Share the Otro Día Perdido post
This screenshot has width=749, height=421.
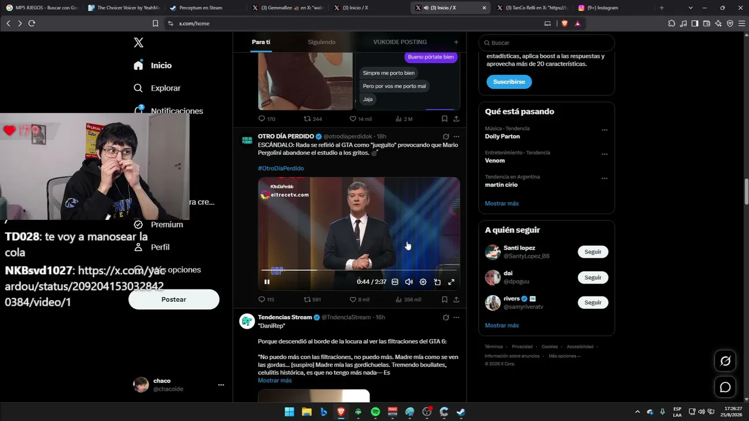[456, 299]
